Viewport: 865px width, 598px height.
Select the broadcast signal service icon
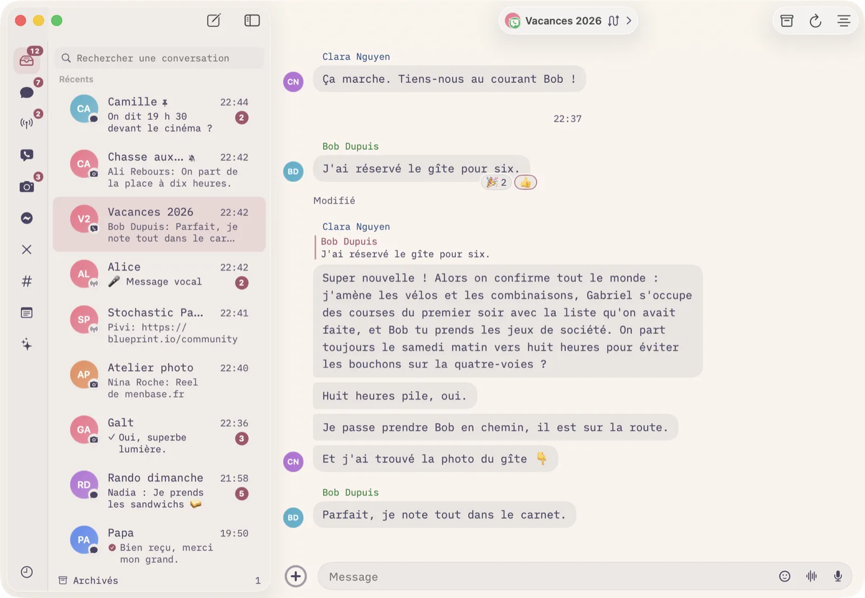coord(26,123)
